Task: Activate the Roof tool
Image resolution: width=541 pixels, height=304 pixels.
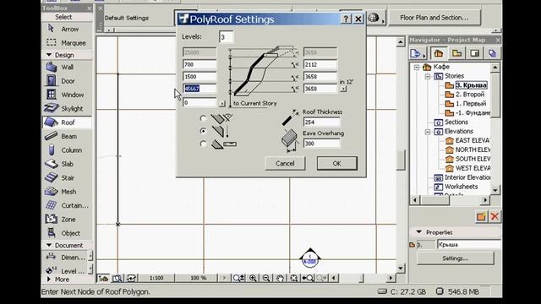Action: 67,122
